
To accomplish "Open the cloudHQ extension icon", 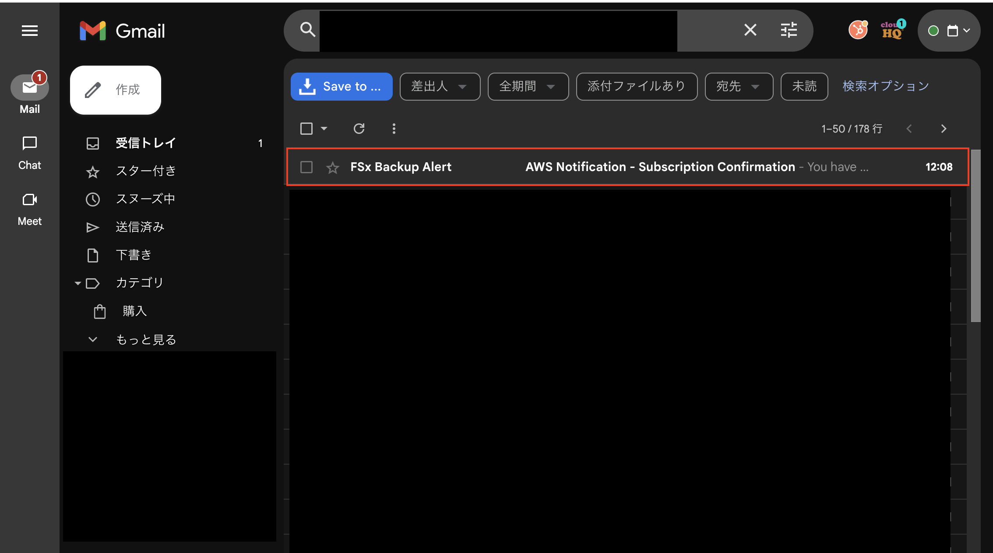I will coord(891,30).
